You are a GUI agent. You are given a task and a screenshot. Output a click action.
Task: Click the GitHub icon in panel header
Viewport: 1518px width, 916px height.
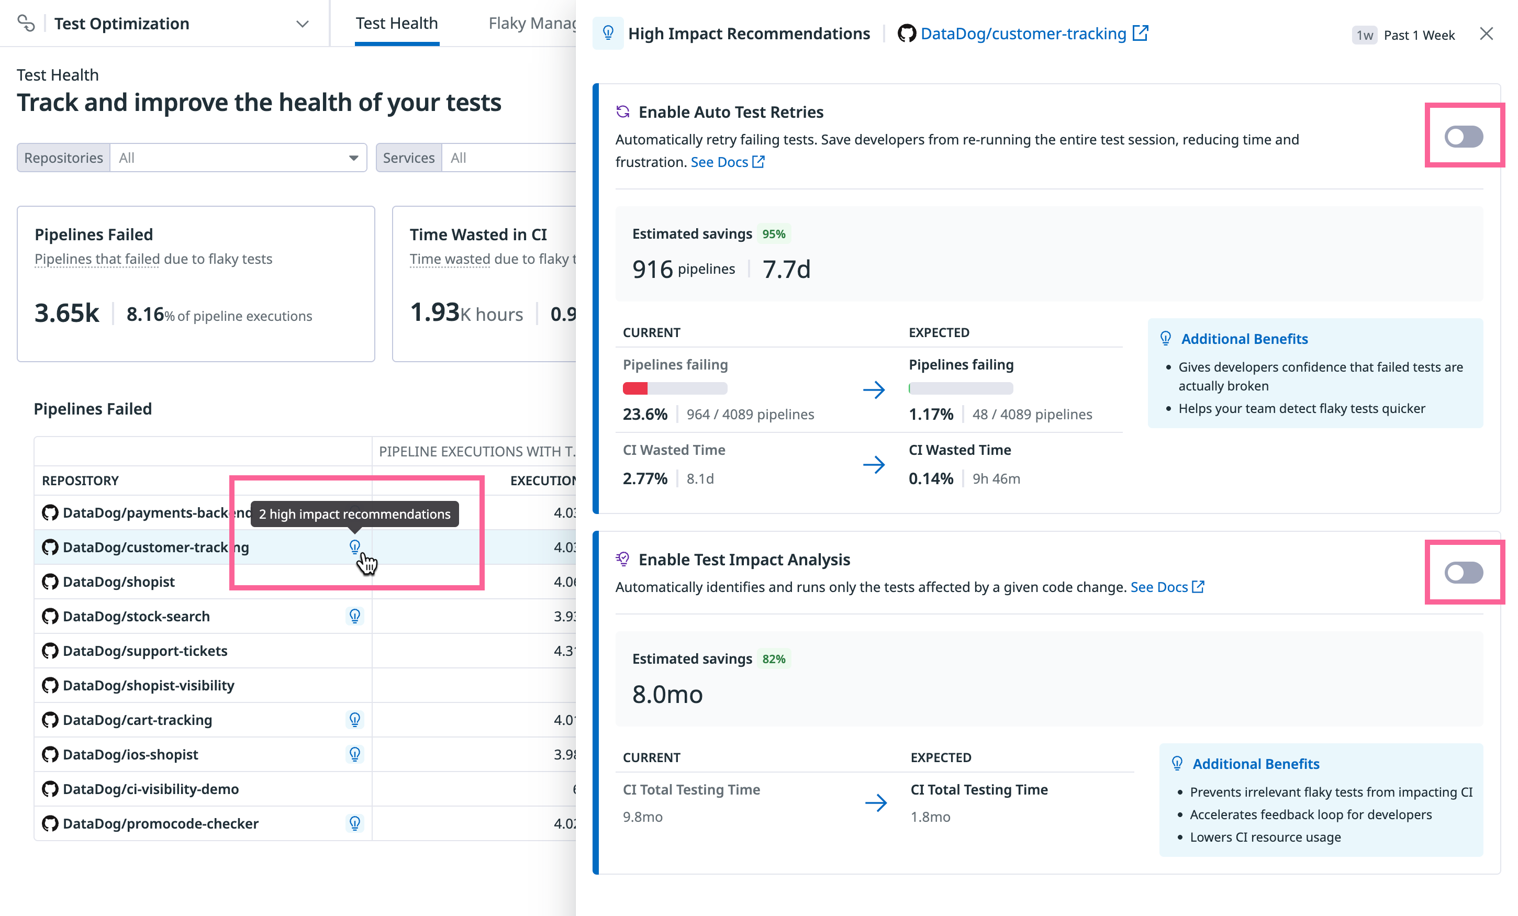coord(906,33)
